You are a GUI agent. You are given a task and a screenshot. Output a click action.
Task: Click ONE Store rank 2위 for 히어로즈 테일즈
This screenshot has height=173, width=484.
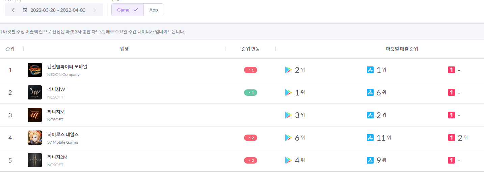pos(463,138)
